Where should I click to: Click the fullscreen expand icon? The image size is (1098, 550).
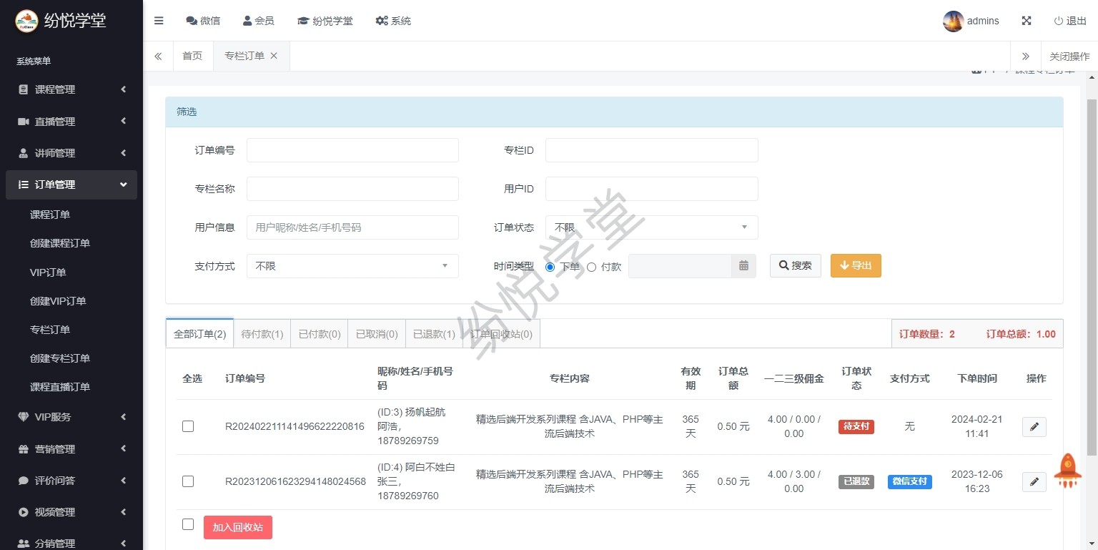(x=1027, y=21)
